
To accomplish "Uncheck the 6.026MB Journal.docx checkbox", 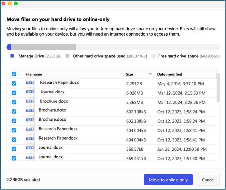I will point(14,93).
